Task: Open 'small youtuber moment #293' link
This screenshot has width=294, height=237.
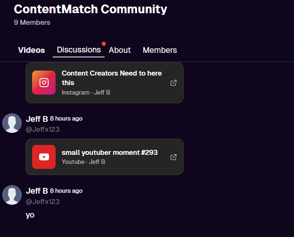Action: click(x=110, y=152)
